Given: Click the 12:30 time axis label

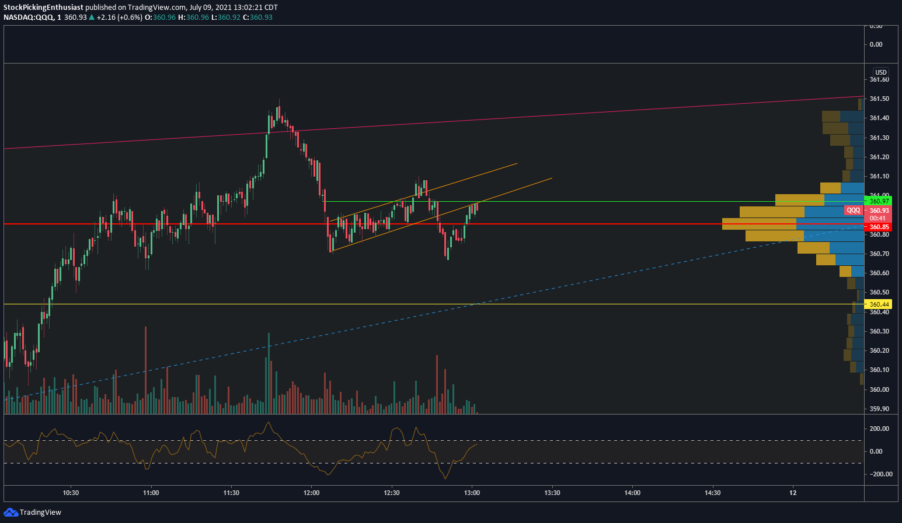Looking at the screenshot, I should point(392,493).
